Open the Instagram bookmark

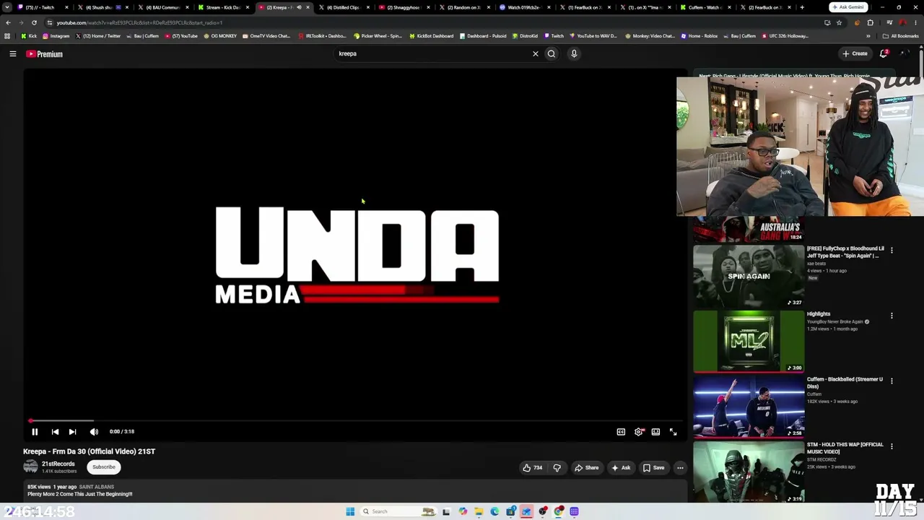tap(56, 36)
